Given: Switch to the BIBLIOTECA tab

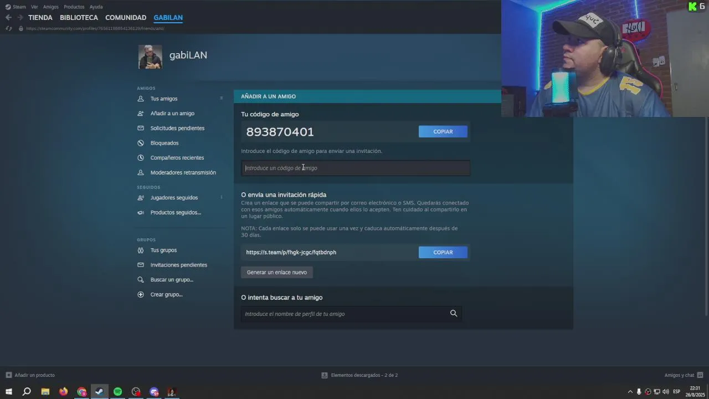Looking at the screenshot, I should click(x=79, y=18).
